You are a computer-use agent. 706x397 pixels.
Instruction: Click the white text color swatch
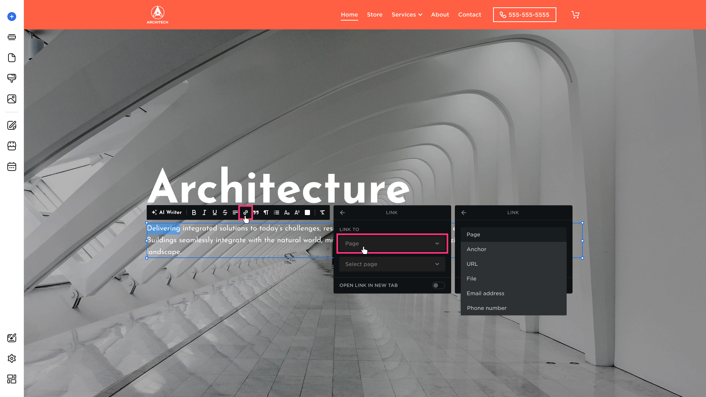coord(307,212)
